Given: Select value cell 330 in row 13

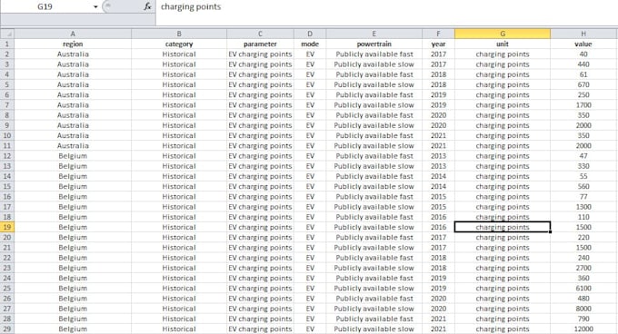Looking at the screenshot, I should point(583,166).
